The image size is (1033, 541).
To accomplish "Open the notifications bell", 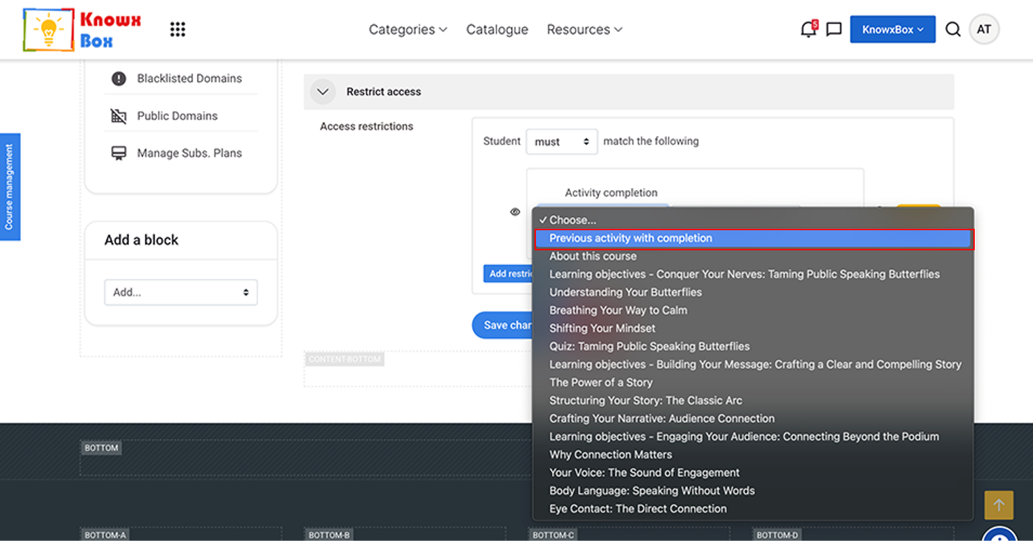I will pos(808,29).
